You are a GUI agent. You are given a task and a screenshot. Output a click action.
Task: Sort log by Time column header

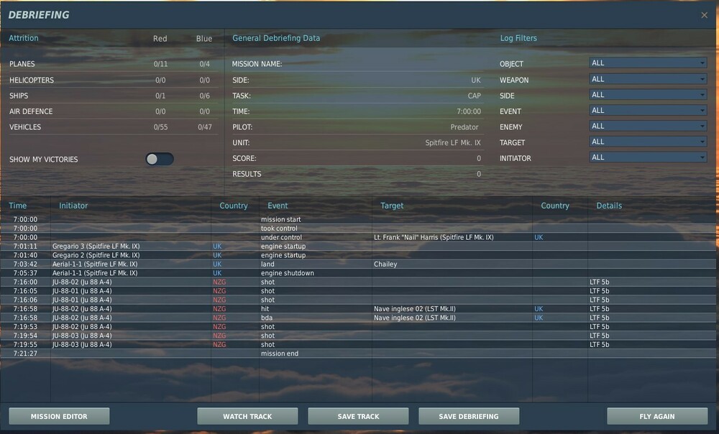18,206
